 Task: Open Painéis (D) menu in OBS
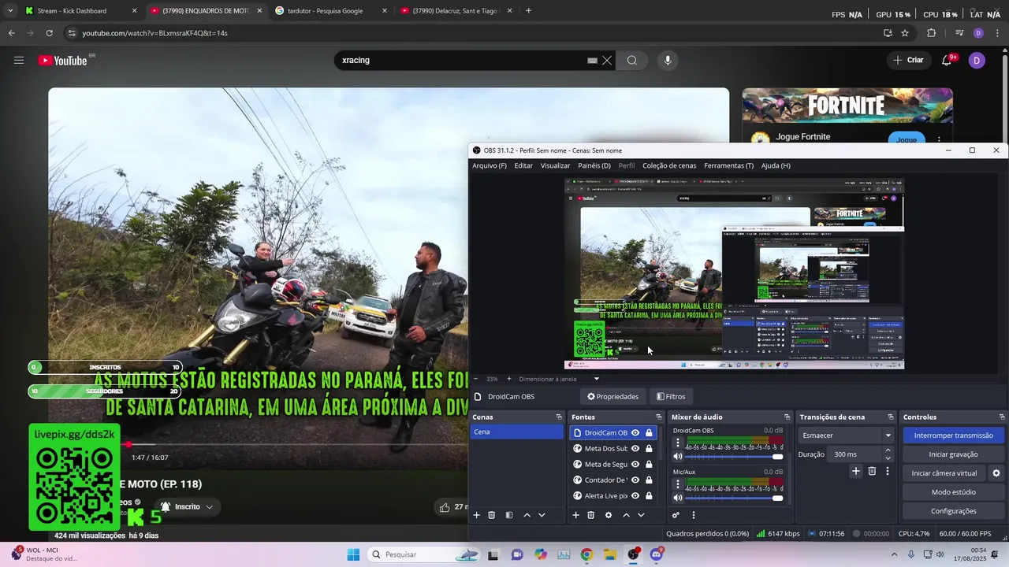click(x=594, y=165)
